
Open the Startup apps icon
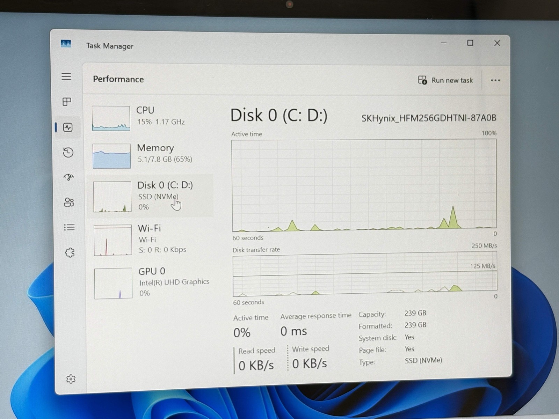tap(69, 177)
